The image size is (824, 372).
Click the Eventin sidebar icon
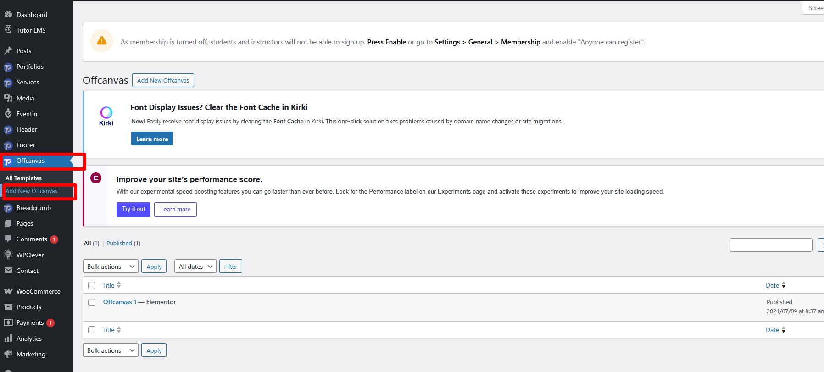[8, 114]
